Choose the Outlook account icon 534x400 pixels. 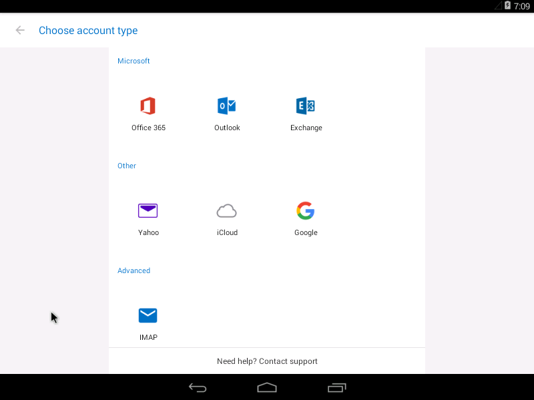(226, 106)
